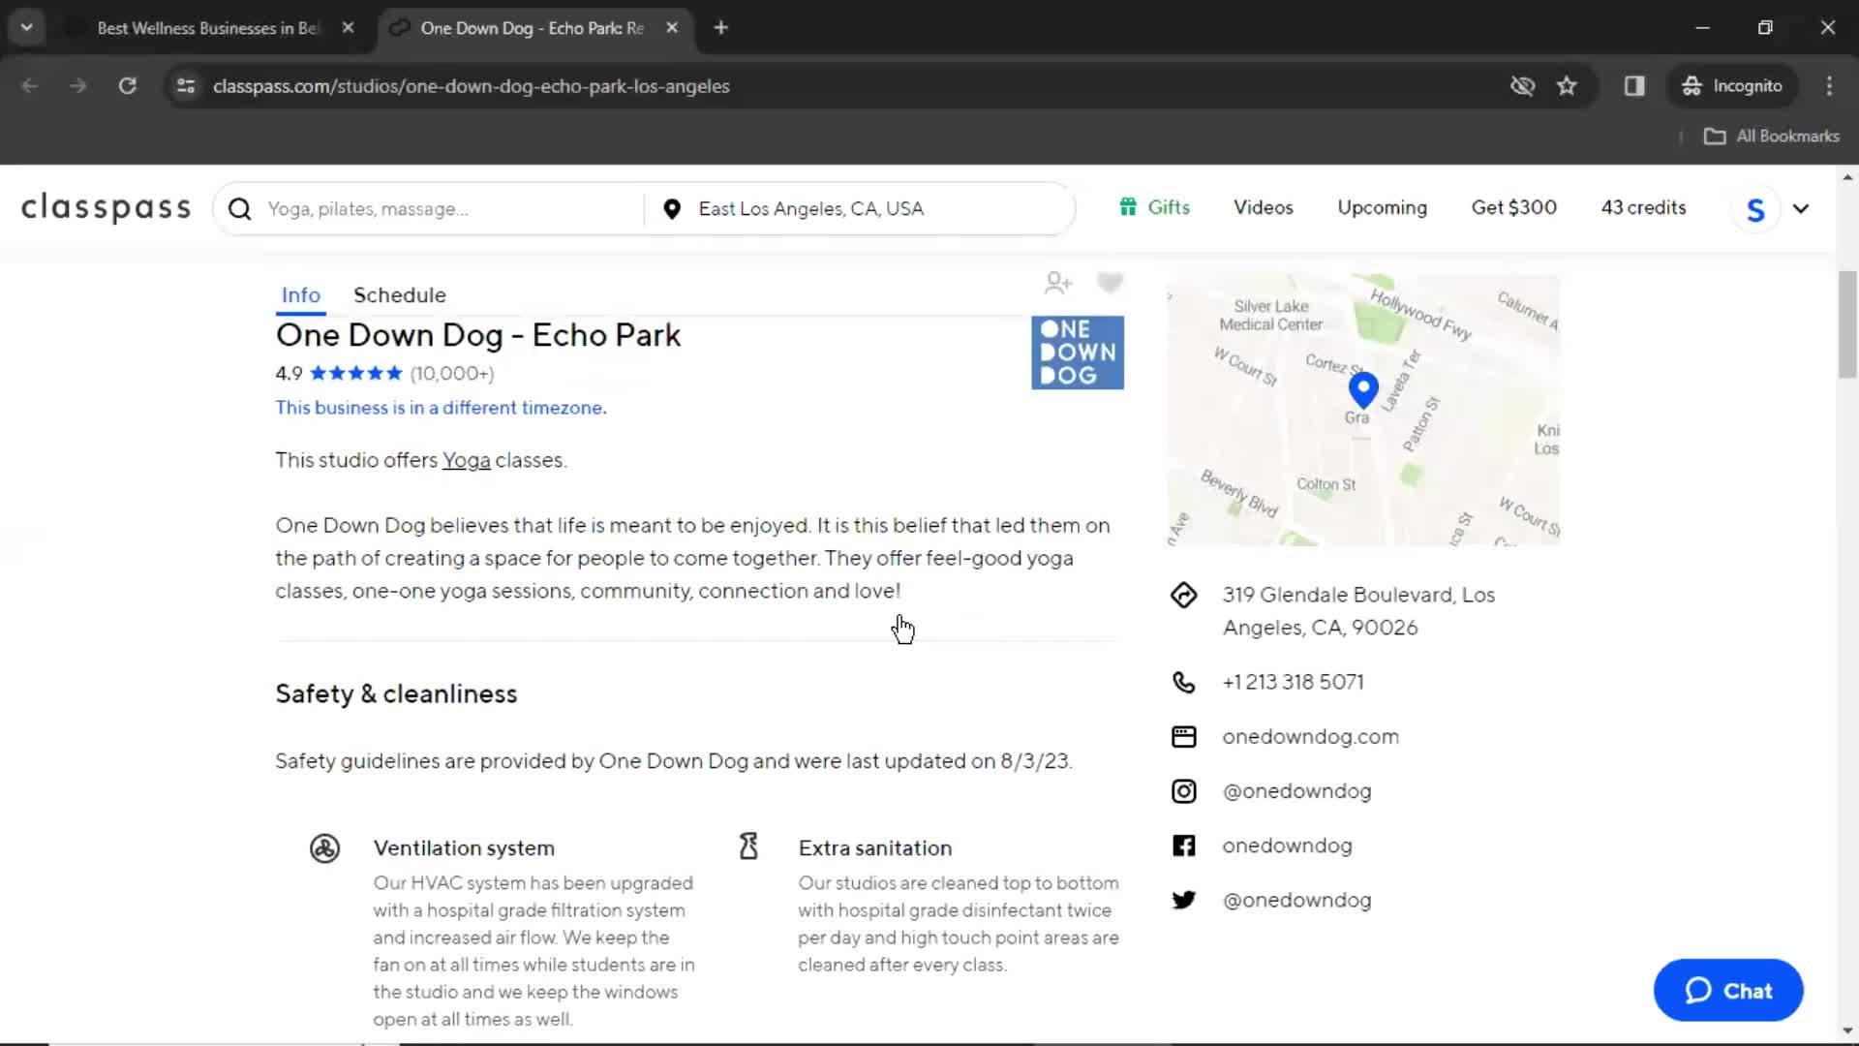Switch to the Schedule tab

(x=400, y=295)
